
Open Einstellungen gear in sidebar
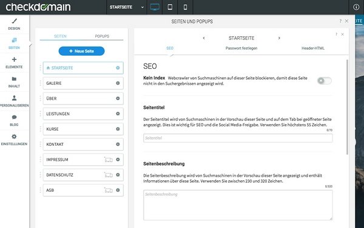14,140
